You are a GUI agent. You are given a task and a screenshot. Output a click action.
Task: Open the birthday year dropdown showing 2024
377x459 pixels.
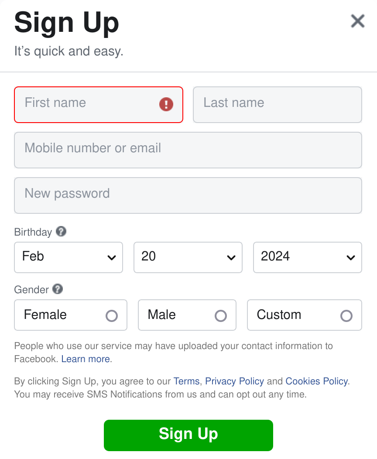(307, 257)
